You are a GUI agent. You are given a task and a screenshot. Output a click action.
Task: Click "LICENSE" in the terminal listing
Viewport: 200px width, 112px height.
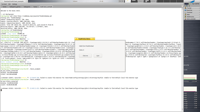click(x=3, y=34)
